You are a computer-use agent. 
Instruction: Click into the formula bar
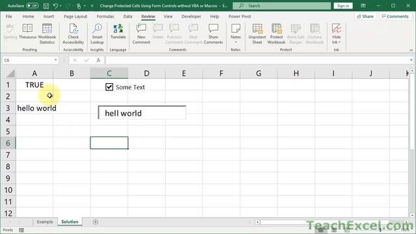[x=257, y=60]
